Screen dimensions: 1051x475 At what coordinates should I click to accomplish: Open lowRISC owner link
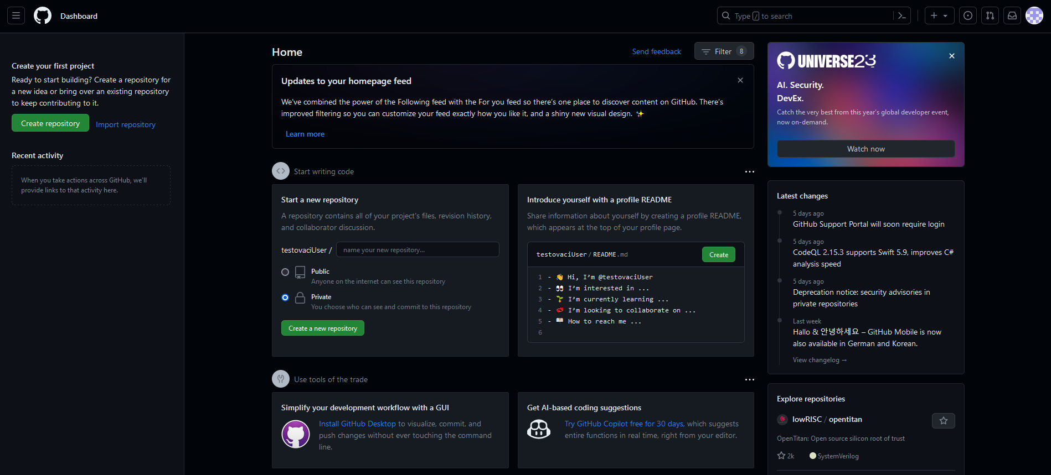[807, 419]
